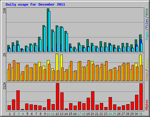Click day 8 on the x-axis

pyautogui.click(x=40, y=114)
